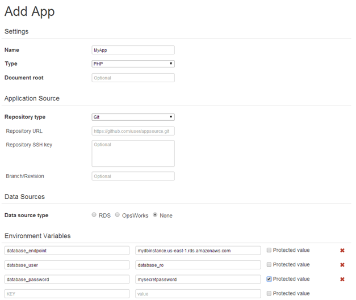Remove the database_password variable with red X
The width and height of the screenshot is (356, 300).
(x=342, y=279)
